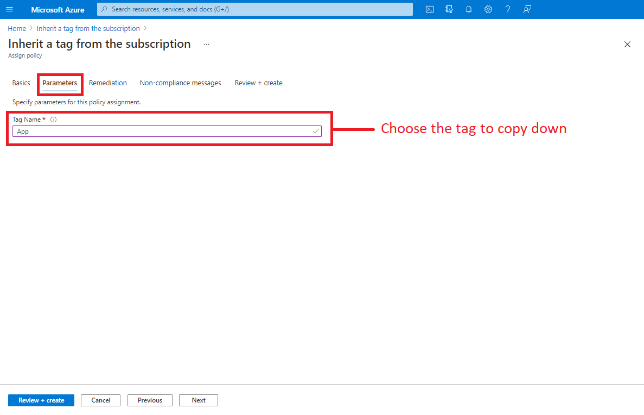Open portal settings gear icon
This screenshot has height=415, width=644.
point(488,9)
